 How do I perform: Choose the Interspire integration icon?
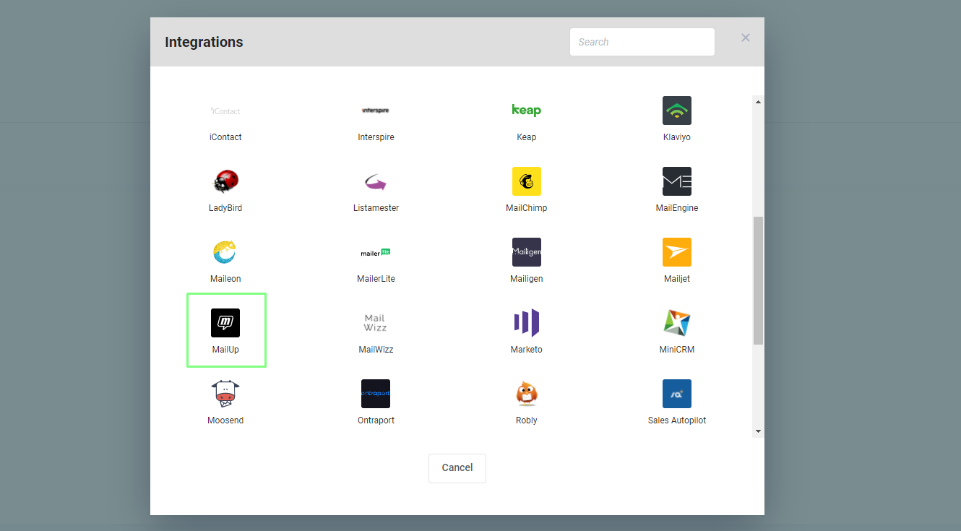pos(376,111)
